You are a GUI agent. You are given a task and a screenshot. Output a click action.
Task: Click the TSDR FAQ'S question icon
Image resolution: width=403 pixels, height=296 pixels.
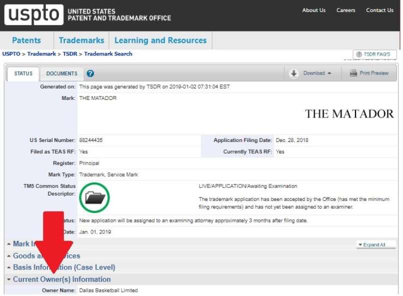(359, 54)
